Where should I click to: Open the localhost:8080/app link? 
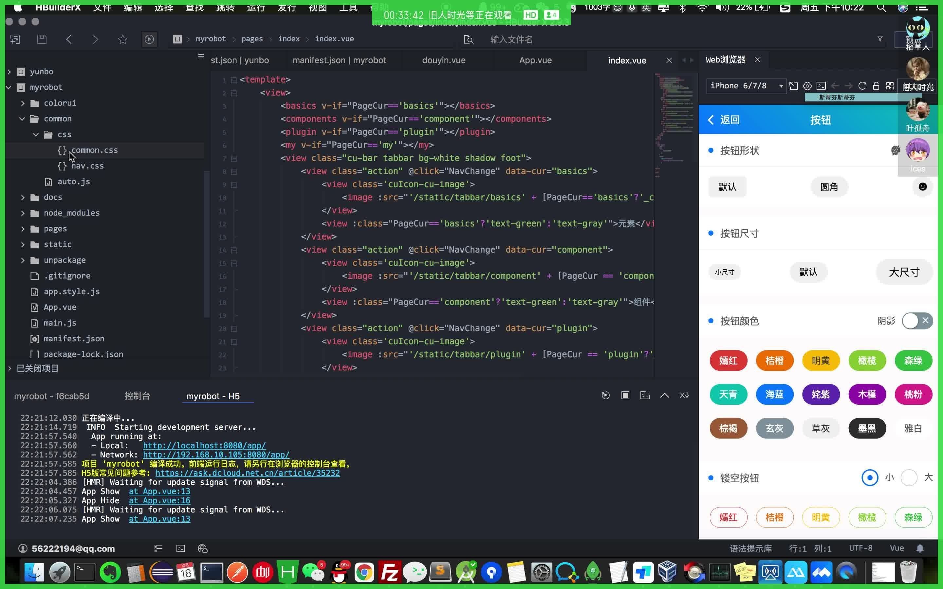tap(204, 445)
